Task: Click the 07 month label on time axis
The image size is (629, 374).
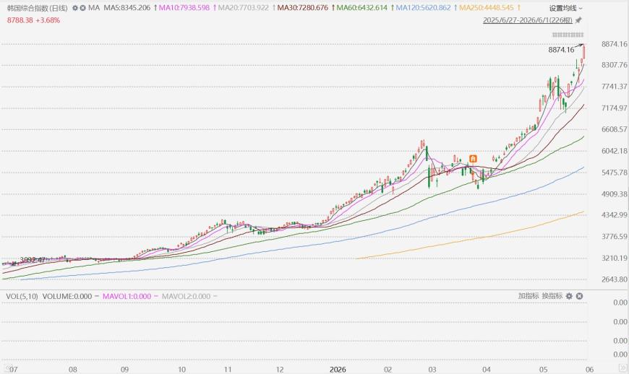Action: (x=13, y=369)
